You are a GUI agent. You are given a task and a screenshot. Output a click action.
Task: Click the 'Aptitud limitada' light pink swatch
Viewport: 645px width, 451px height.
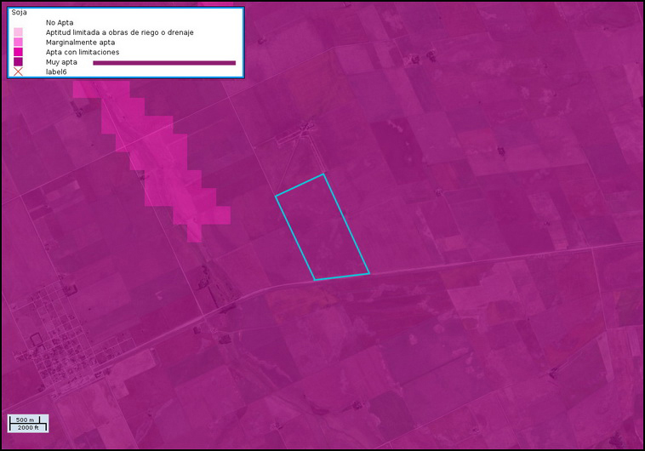(x=18, y=32)
